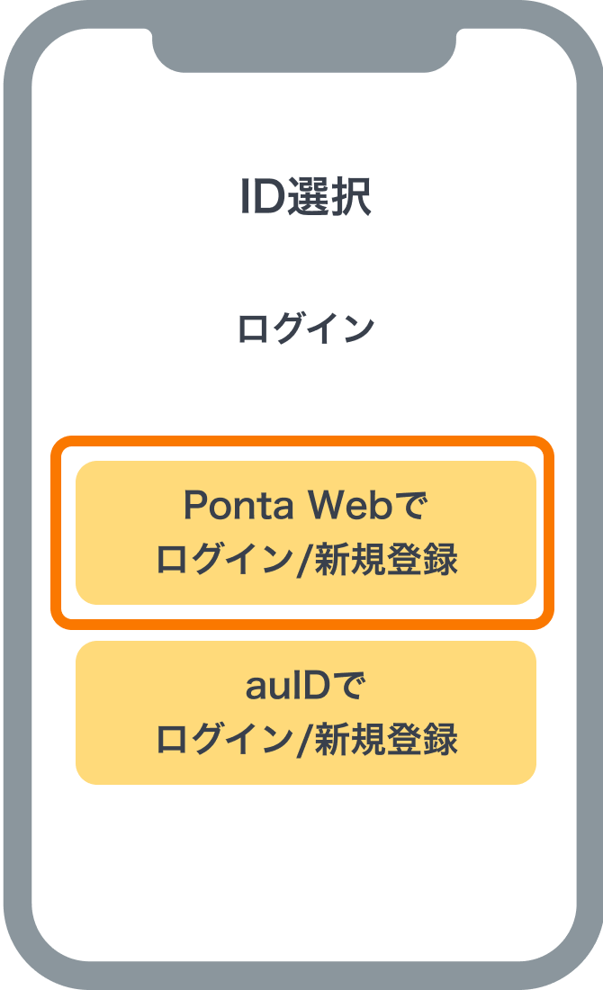
Task: Click the 'Ponta Webで' text line
Action: pyautogui.click(x=302, y=507)
